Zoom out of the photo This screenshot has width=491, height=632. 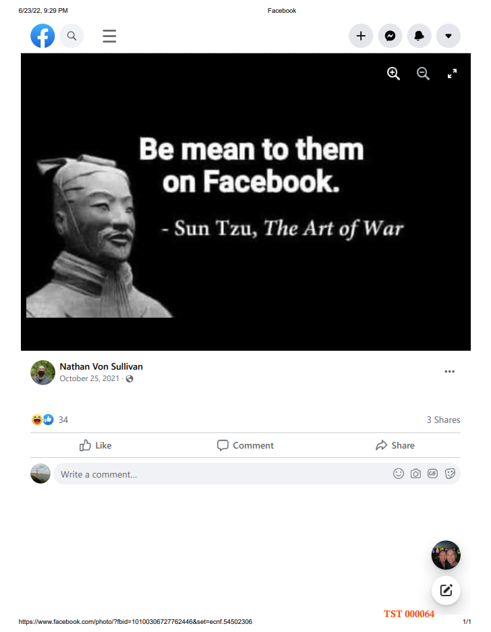pyautogui.click(x=423, y=74)
